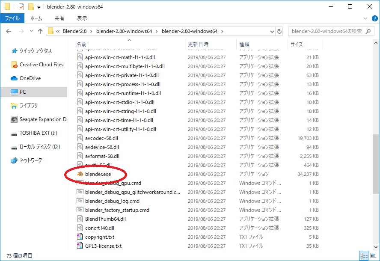Select file blender_debug_gpu_glitchworkaround.cmd
The width and height of the screenshot is (380, 261).
133,192
